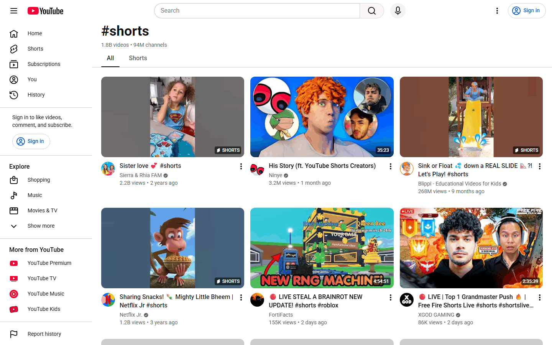Open YouTube Kids link
Image resolution: width=552 pixels, height=345 pixels.
(x=46, y=309)
